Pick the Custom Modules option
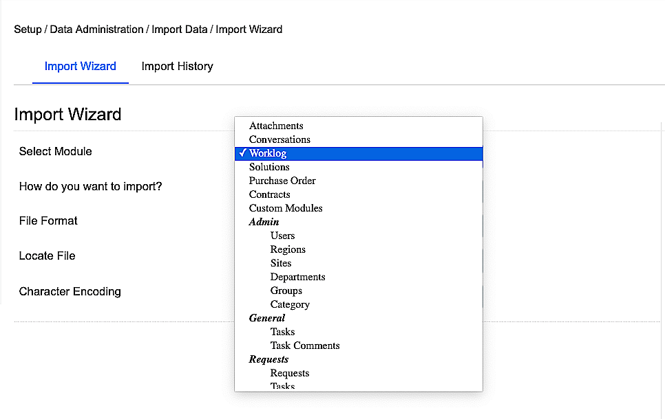 pyautogui.click(x=286, y=208)
